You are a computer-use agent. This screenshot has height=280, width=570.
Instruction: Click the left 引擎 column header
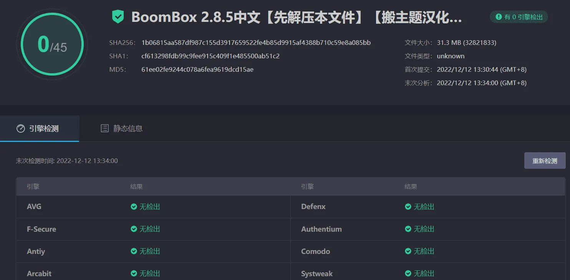pyautogui.click(x=33, y=187)
